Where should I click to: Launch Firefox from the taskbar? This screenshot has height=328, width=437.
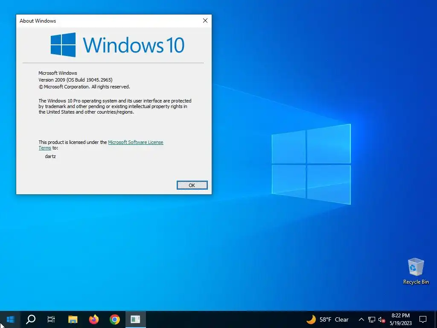pos(93,319)
